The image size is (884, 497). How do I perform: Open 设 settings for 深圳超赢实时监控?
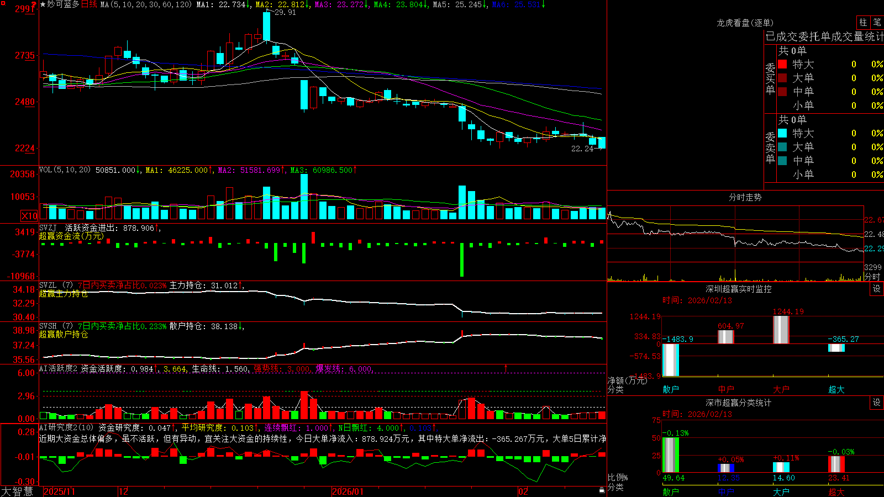(x=877, y=289)
